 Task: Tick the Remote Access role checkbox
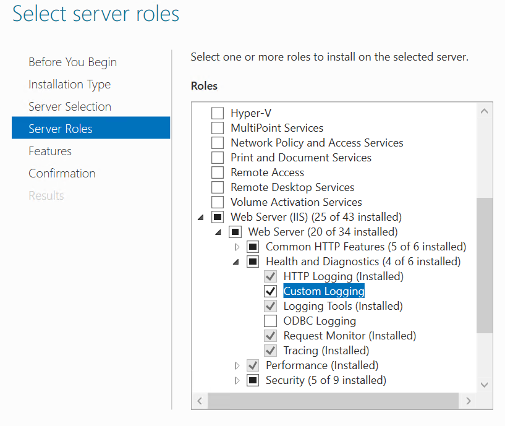(x=218, y=173)
